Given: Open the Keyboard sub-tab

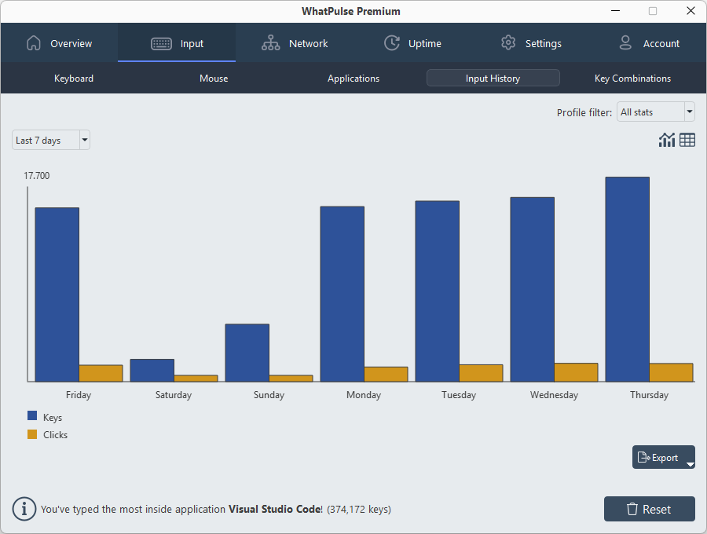Looking at the screenshot, I should (74, 79).
